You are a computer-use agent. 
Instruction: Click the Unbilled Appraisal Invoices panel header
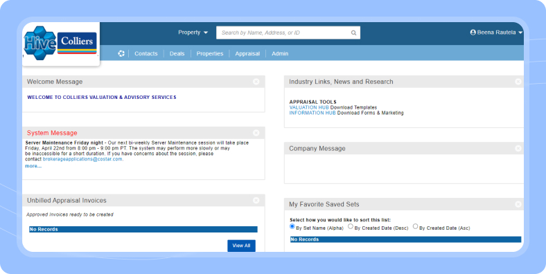pyautogui.click(x=143, y=200)
